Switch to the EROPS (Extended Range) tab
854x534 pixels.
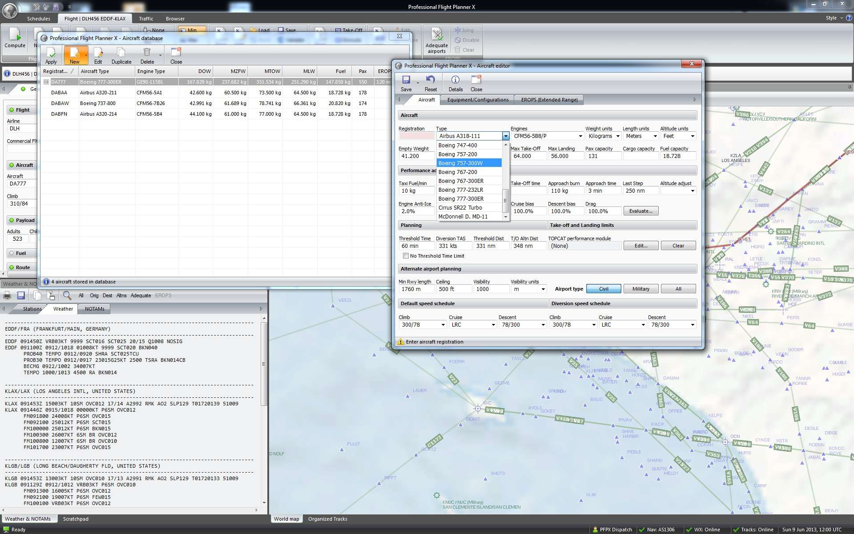point(549,99)
